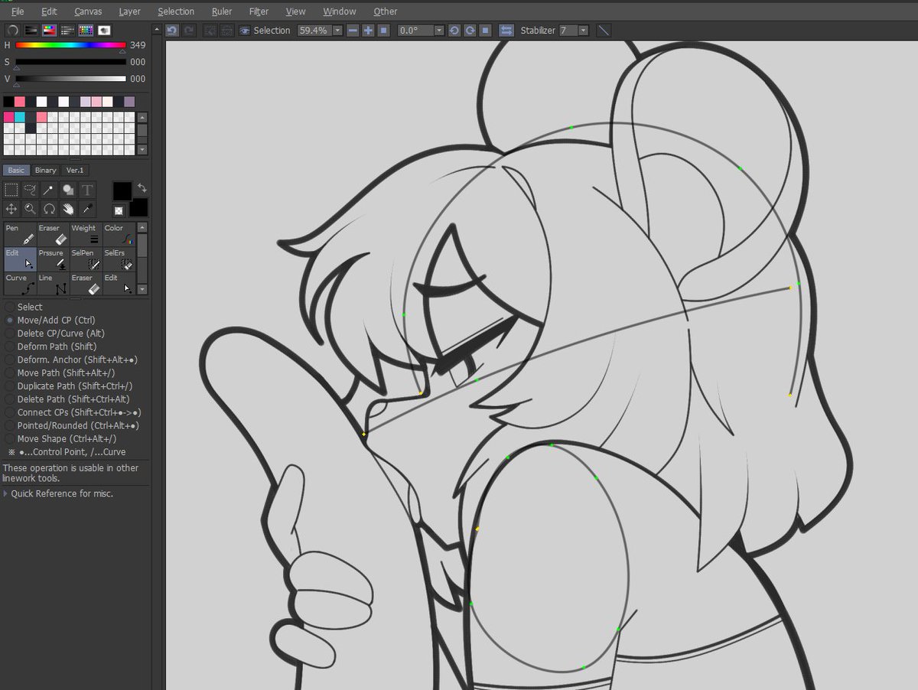
Task: Choose Connect CPs option
Action: (73, 412)
